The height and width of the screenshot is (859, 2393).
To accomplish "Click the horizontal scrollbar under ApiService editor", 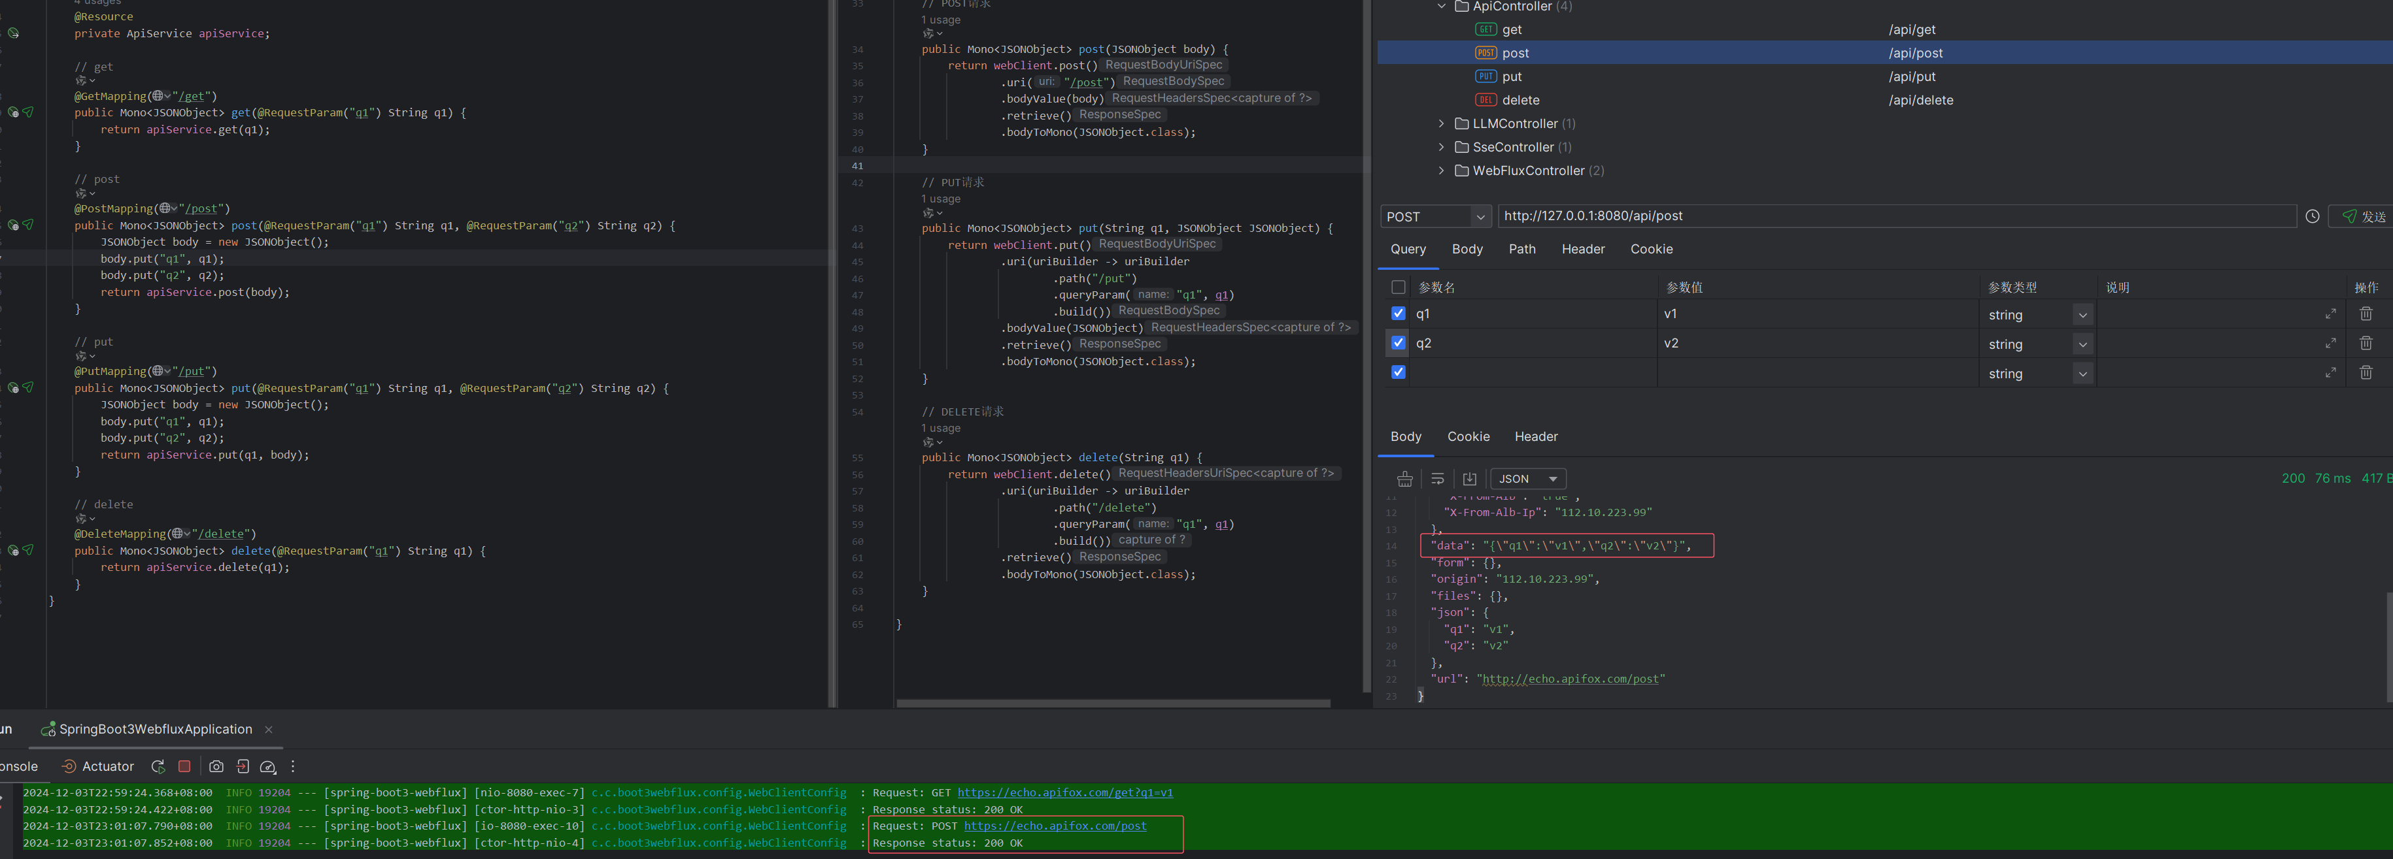I will tap(1113, 703).
